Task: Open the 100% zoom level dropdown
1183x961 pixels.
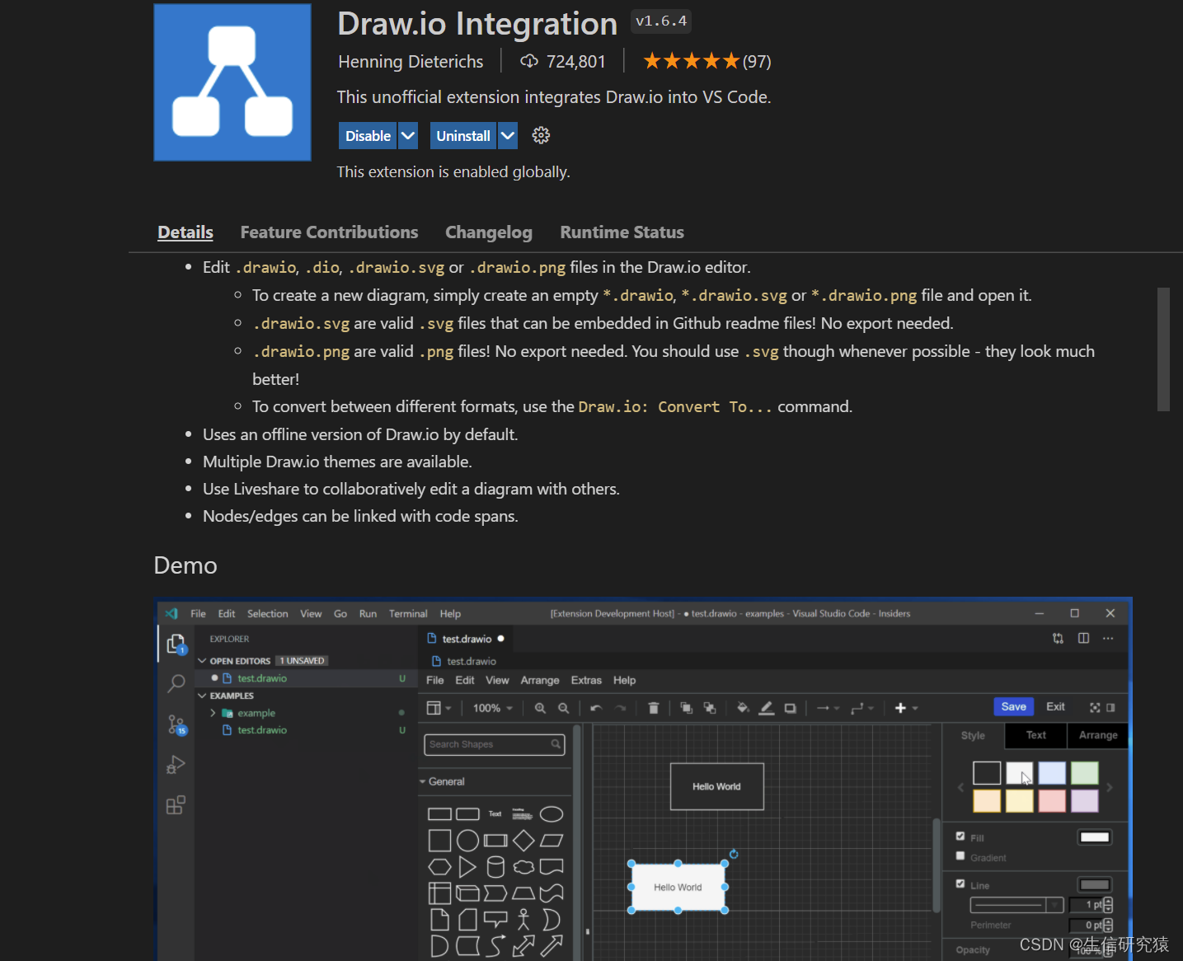Action: [x=492, y=707]
